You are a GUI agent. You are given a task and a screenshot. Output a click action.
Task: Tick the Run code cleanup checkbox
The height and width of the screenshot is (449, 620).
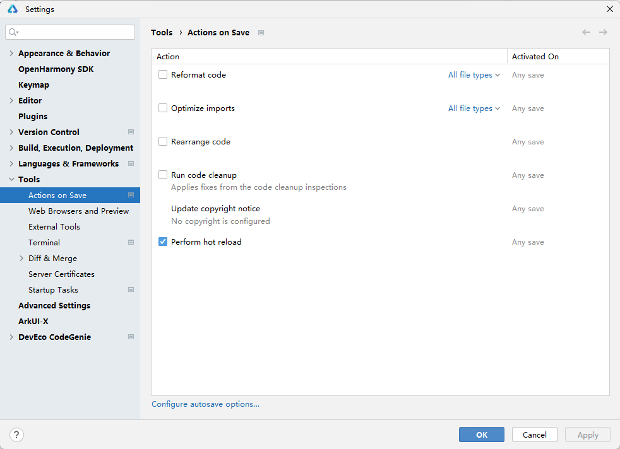point(163,175)
